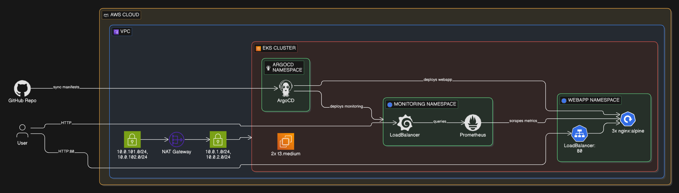Click the ARGOCD NAMESPACE small icon
The height and width of the screenshot is (193, 679).
pos(268,68)
